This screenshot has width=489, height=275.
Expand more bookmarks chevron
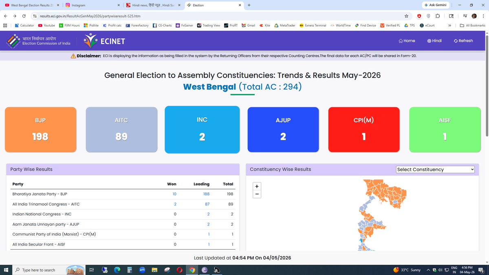click(x=449, y=25)
